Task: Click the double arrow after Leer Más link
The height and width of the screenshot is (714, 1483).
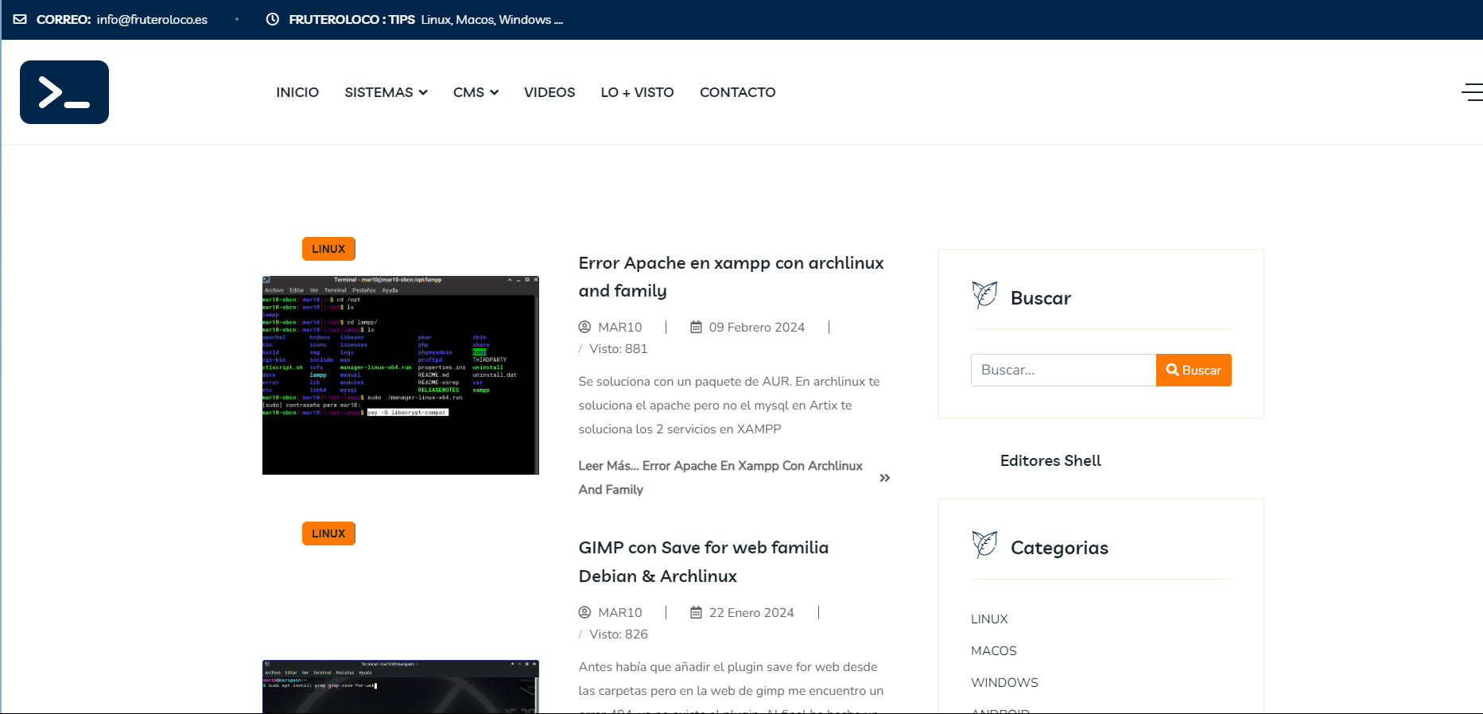Action: [885, 478]
